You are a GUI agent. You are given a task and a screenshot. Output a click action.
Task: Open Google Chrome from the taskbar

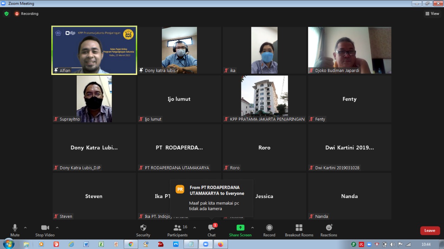131,244
